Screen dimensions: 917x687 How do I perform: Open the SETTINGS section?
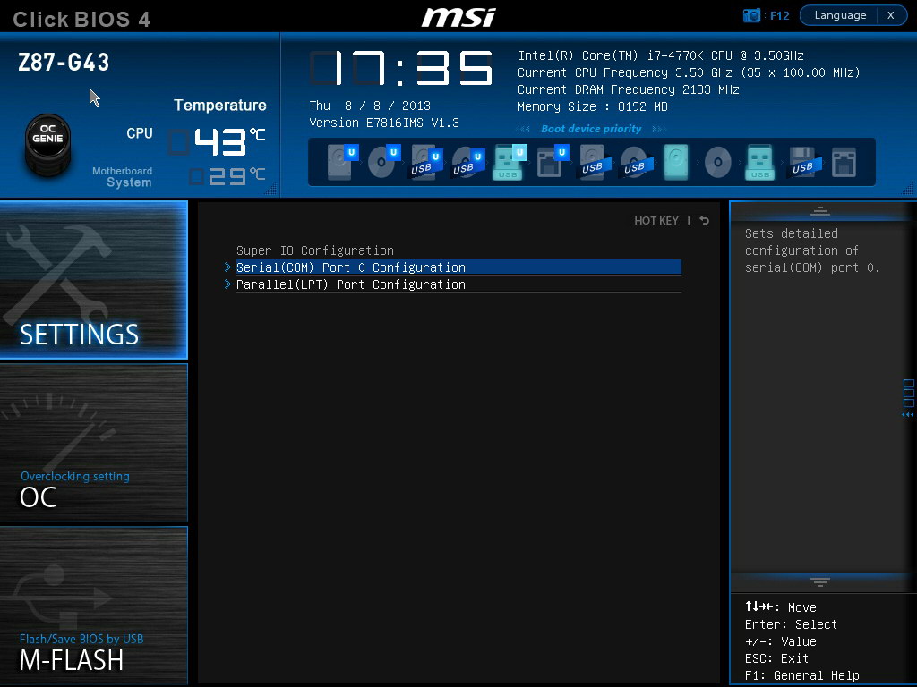93,280
